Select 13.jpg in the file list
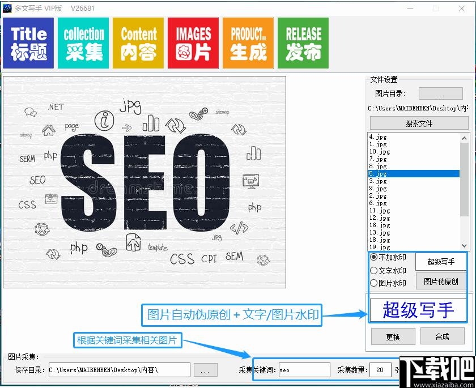This screenshot has width=476, height=388. (414, 233)
